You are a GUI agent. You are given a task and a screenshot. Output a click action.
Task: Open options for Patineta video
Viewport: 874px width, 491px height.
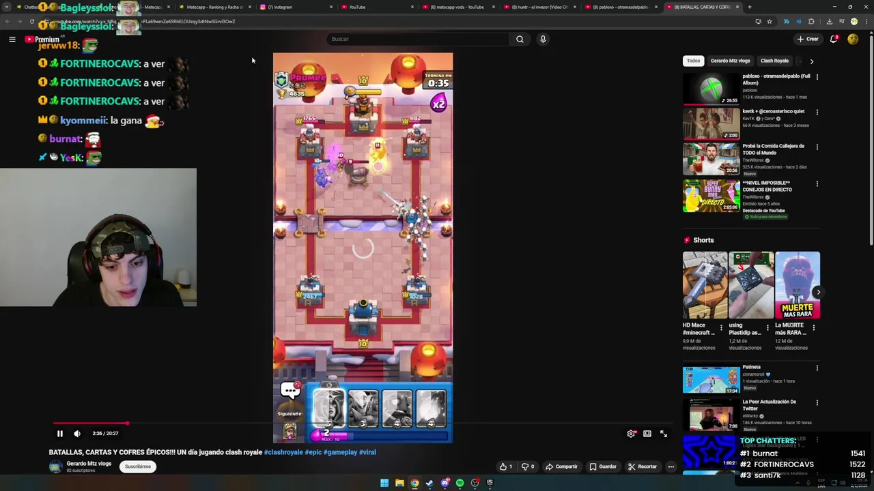(817, 368)
